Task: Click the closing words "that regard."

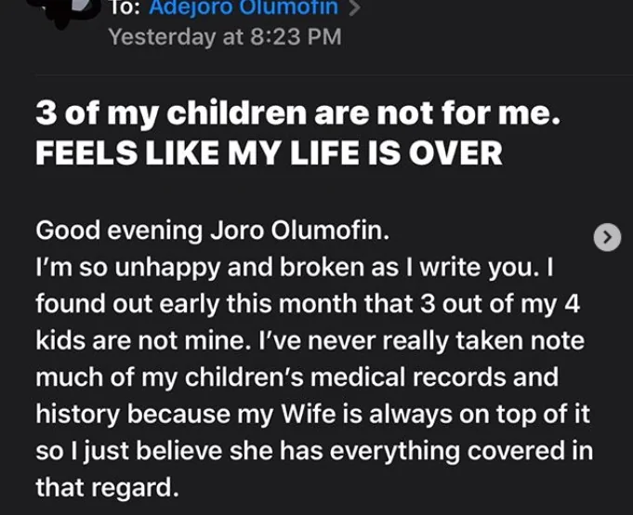Action: pyautogui.click(x=102, y=486)
